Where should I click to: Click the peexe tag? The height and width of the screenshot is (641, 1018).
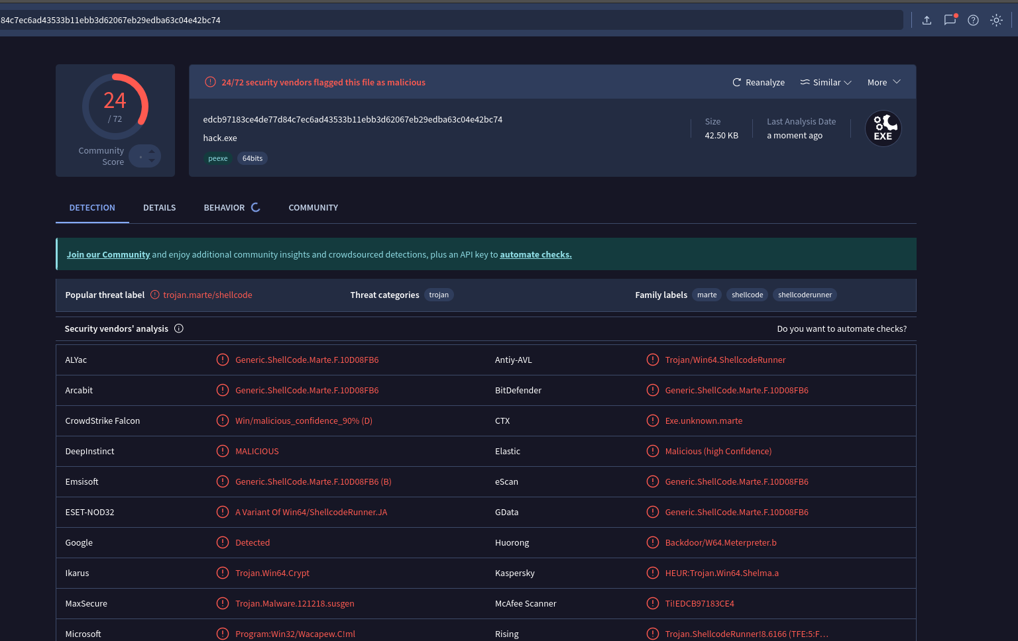click(x=217, y=158)
